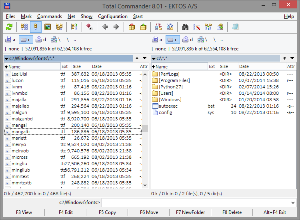Expand the left panel directory history arrow
This screenshot has height=220, width=300.
[144, 58]
